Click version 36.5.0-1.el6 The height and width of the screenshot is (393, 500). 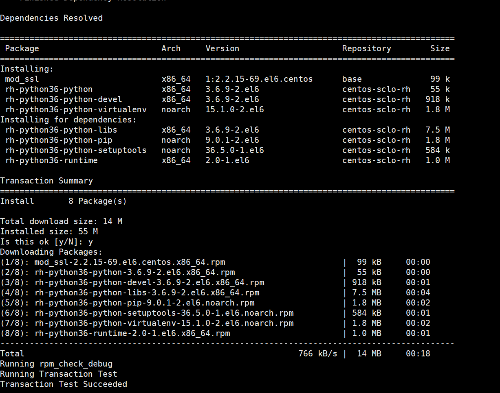(235, 150)
